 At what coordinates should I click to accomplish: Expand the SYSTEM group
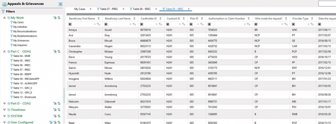click(4, 116)
